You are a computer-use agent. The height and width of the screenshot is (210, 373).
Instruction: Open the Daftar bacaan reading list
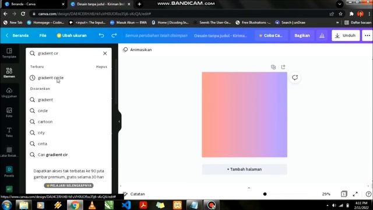[x=358, y=22]
